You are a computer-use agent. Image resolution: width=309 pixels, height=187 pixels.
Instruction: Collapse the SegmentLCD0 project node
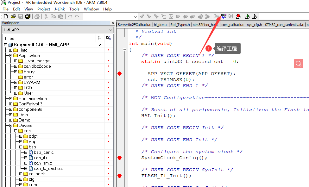5,45
